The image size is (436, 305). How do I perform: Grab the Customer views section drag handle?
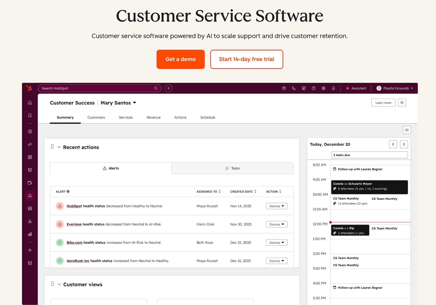[53, 284]
